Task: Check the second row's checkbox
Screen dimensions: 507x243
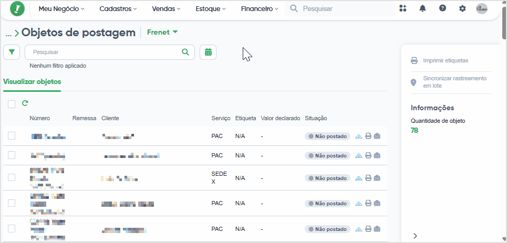Action: 12,155
